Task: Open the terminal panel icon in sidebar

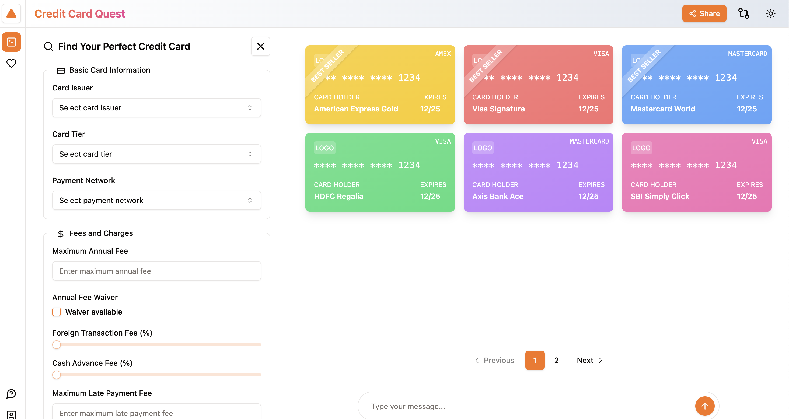Action: [11, 42]
